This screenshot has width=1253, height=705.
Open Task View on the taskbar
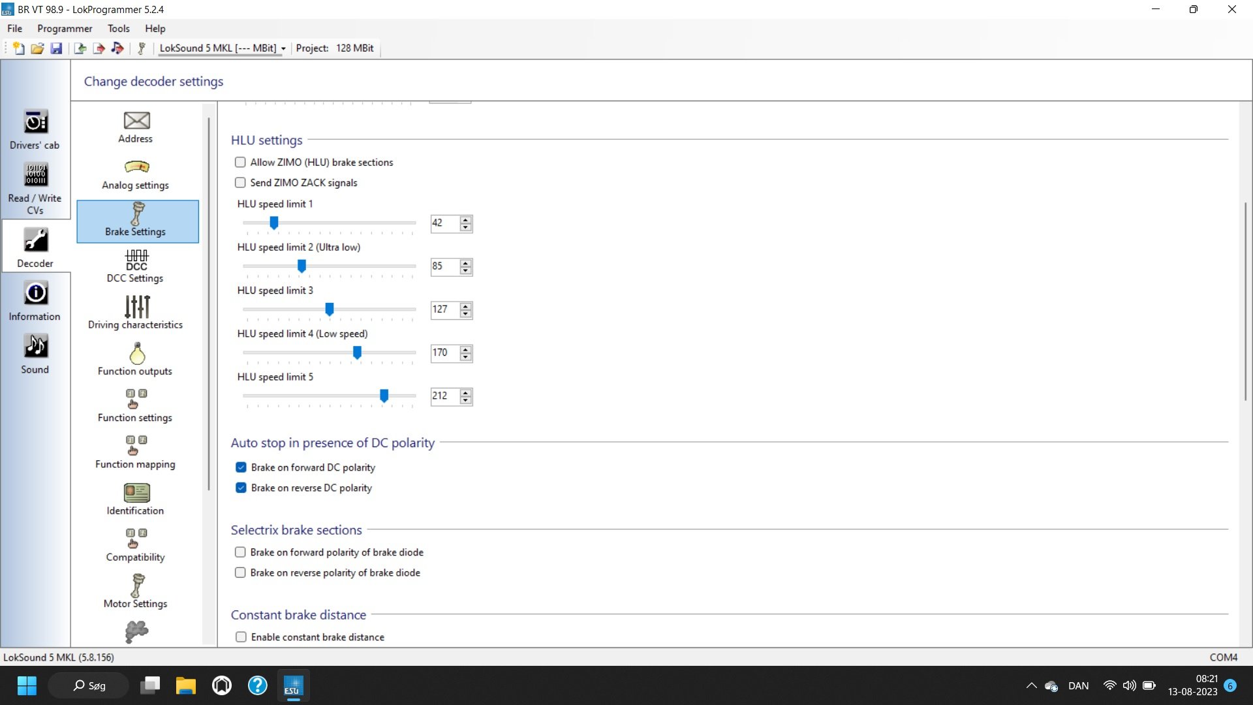click(151, 686)
